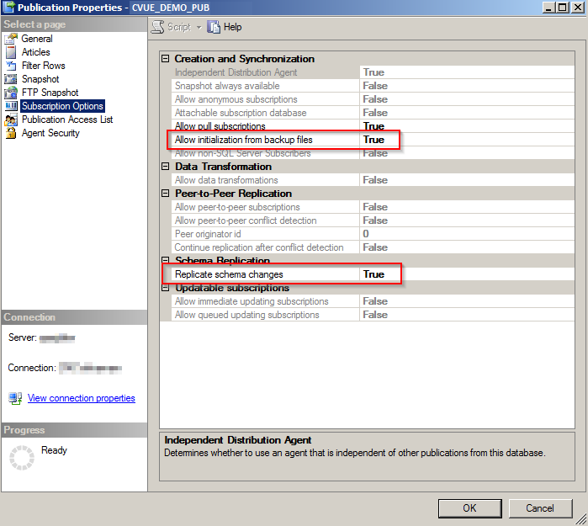Select the Subscription Options page

coord(62,106)
